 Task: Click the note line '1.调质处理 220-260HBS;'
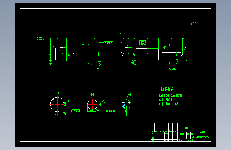pyautogui.click(x=171, y=96)
